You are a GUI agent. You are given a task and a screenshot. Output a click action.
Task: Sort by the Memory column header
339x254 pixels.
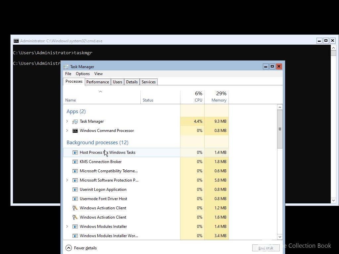tap(217, 97)
